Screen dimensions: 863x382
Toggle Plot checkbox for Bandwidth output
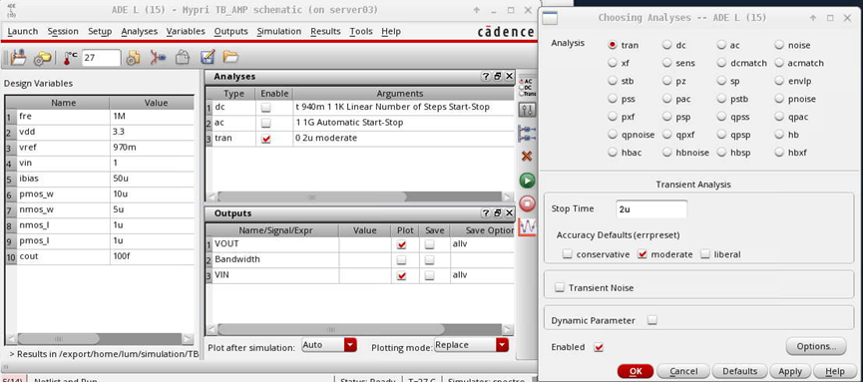tap(401, 259)
